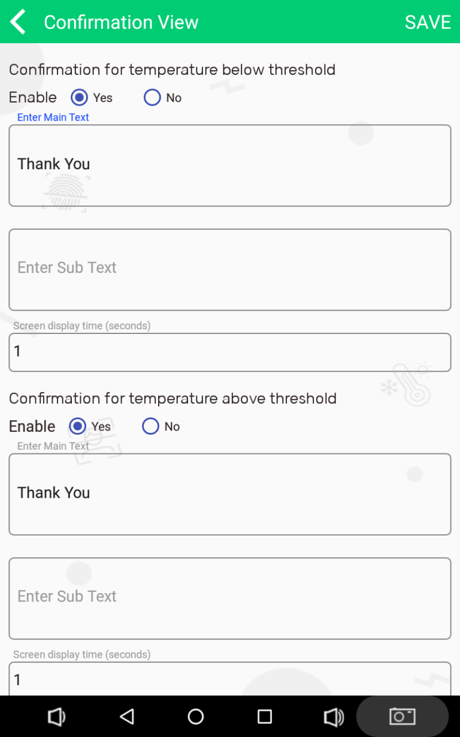Edit the first Thank You main text
The width and height of the screenshot is (460, 737).
pos(230,164)
